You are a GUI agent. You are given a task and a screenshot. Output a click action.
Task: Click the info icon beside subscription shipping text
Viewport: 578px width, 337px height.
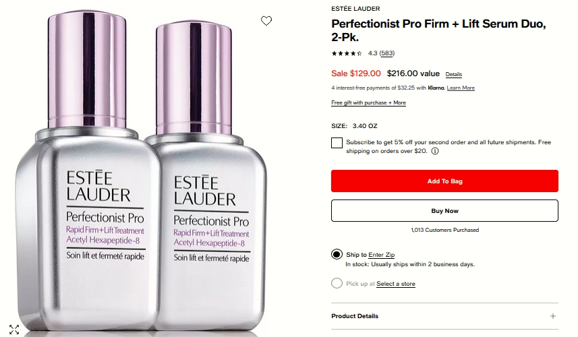[x=435, y=151]
